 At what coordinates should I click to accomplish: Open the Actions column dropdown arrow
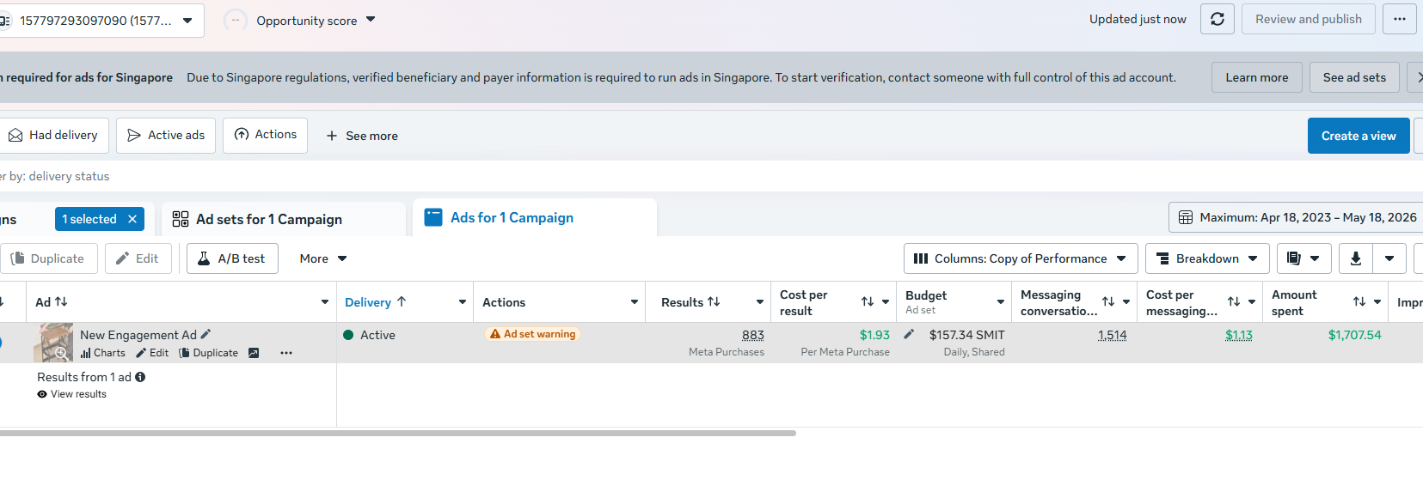point(635,302)
